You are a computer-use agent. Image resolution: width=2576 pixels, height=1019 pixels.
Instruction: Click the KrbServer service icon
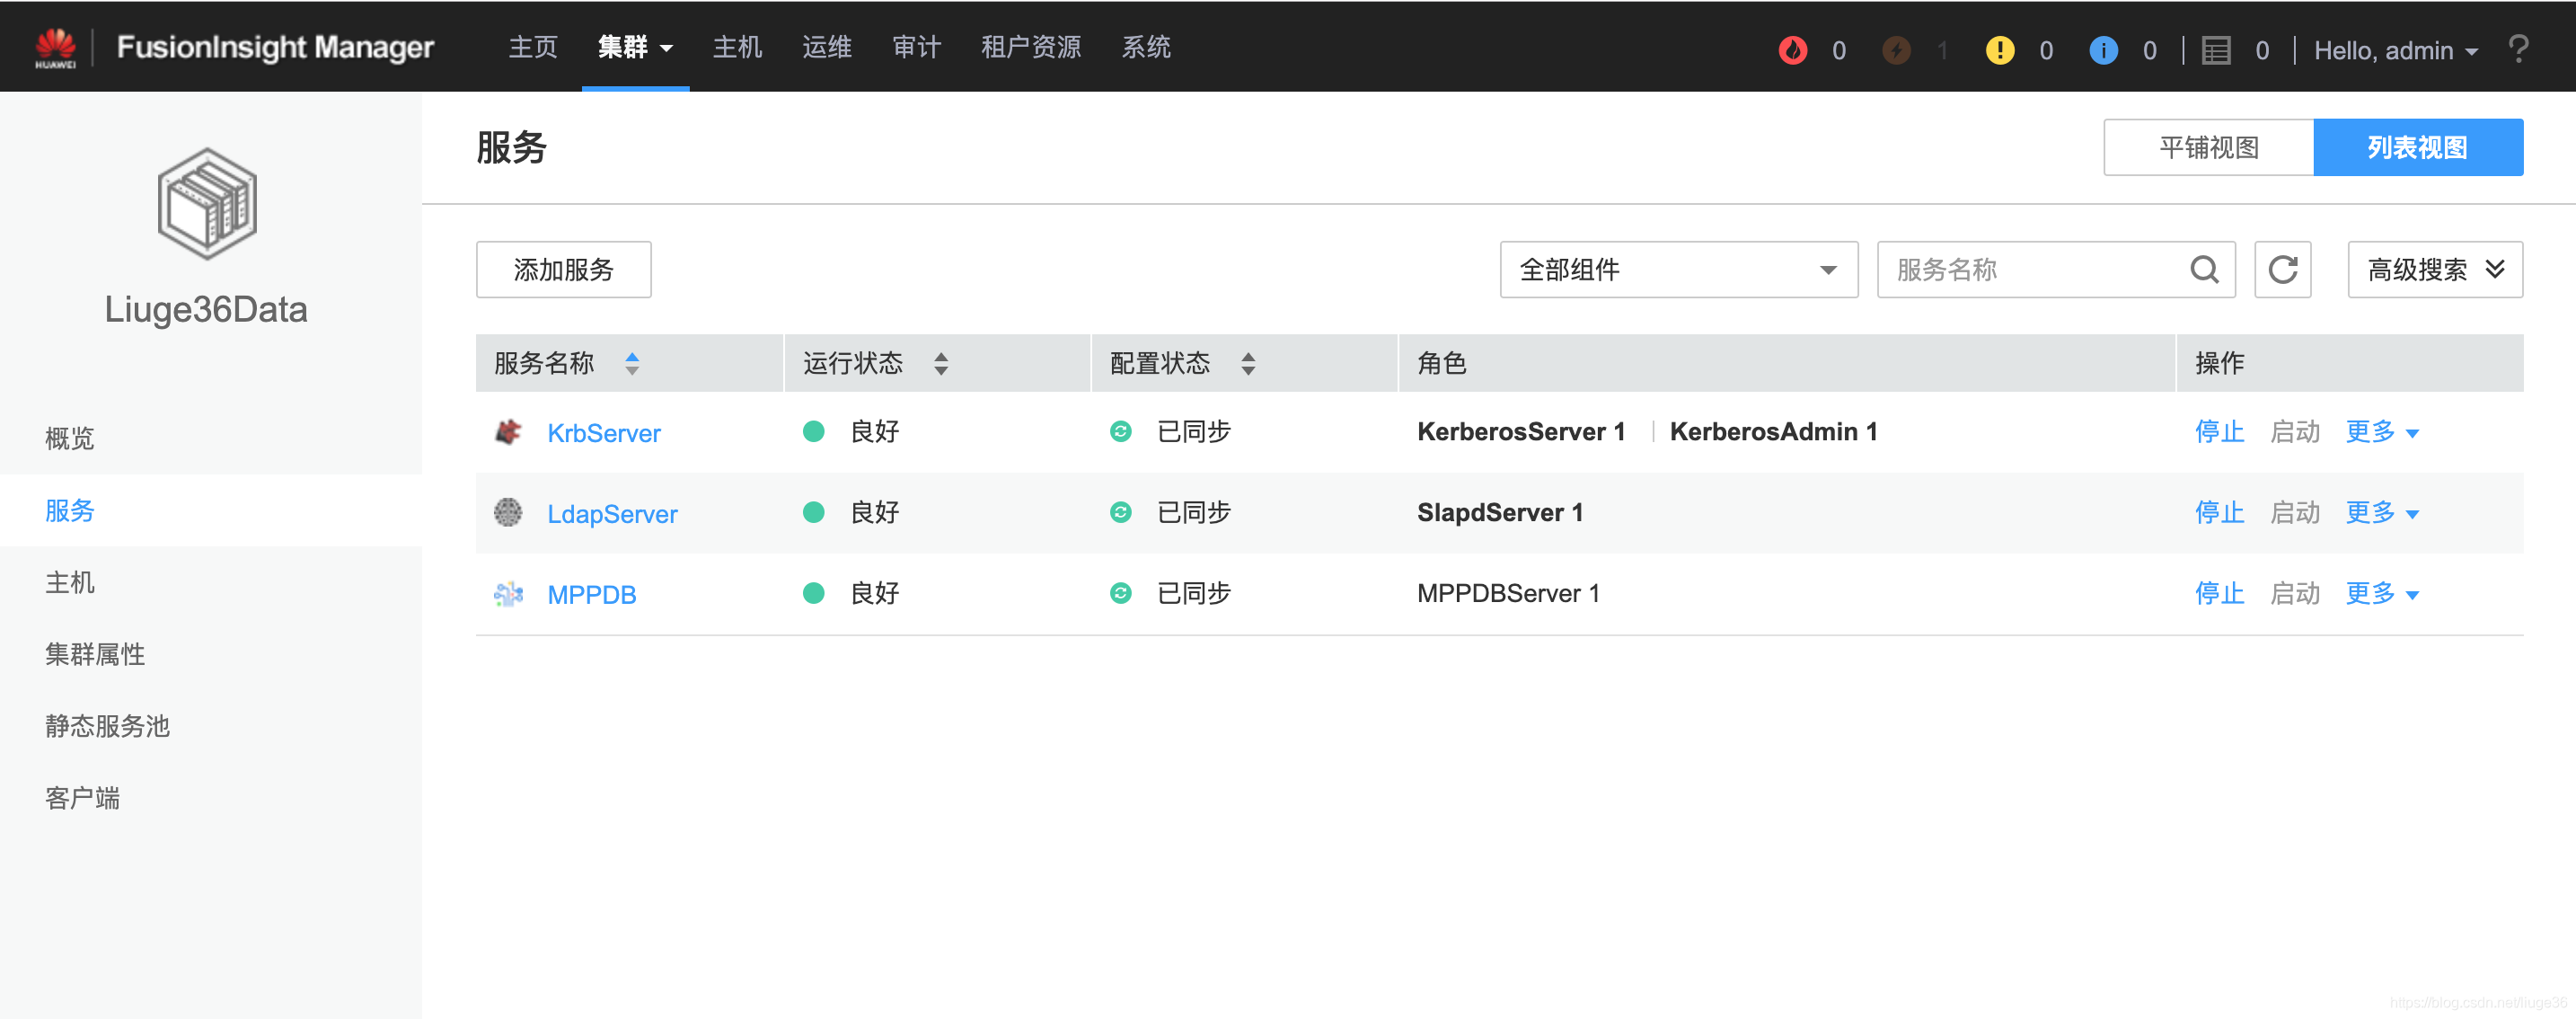(508, 432)
